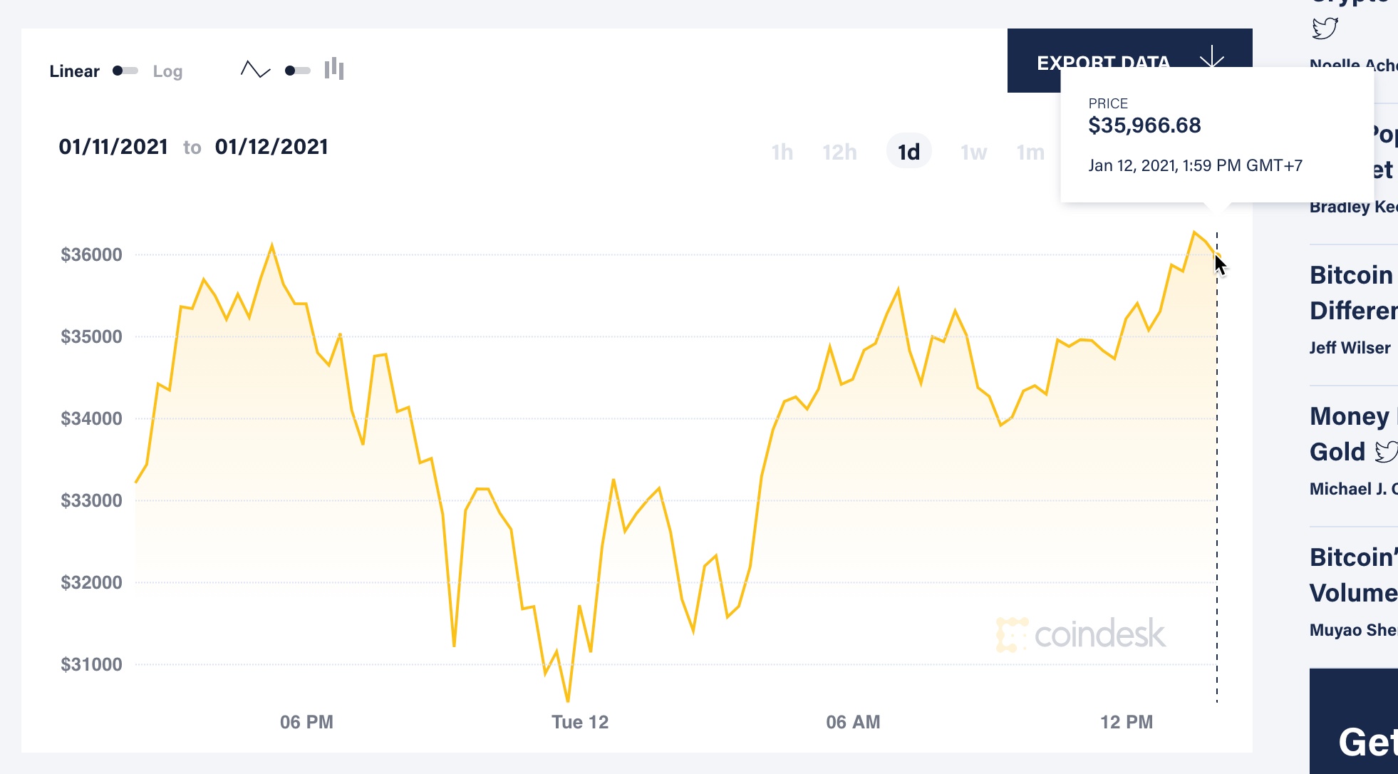1398x774 pixels.
Task: Open the end date 01/12/2021 picker
Action: (x=272, y=148)
